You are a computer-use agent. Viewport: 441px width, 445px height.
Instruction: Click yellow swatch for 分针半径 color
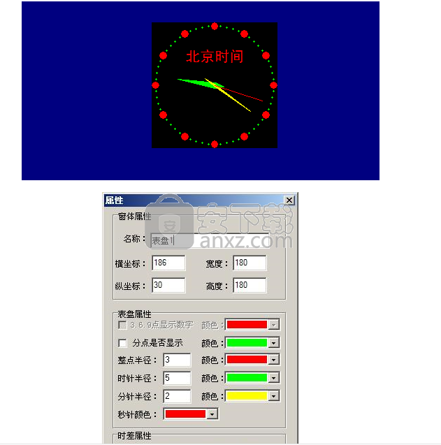[x=247, y=396]
